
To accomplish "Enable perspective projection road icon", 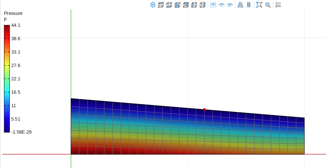I will click(240, 5).
